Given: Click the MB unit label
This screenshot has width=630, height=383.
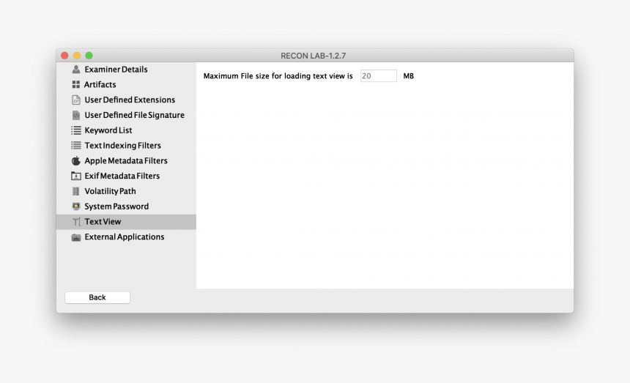Looking at the screenshot, I should click(408, 76).
